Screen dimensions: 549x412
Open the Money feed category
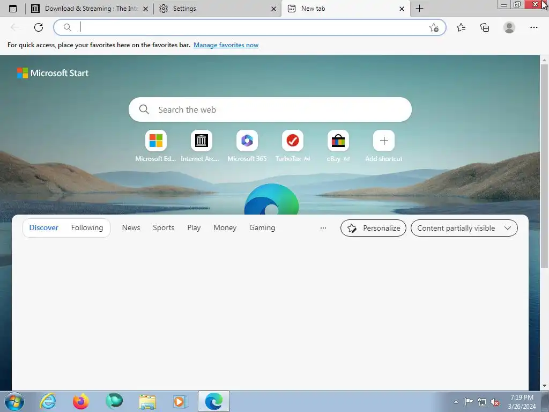point(225,227)
